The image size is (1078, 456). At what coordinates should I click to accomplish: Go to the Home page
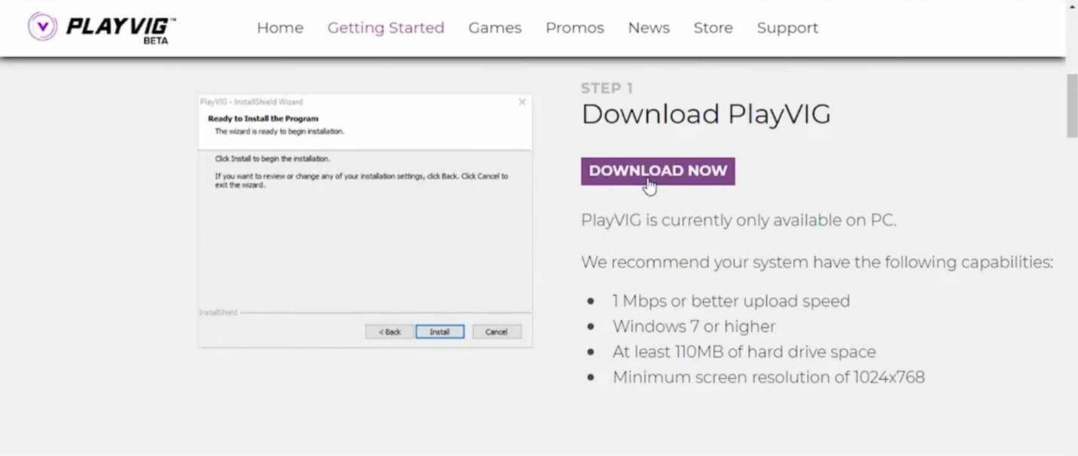(x=280, y=28)
